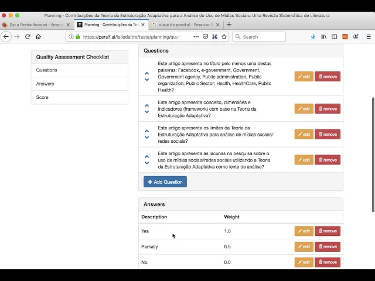The height and width of the screenshot is (281, 375).
Task: Select Score in Quality Assessment Checklist sidebar
Action: (x=42, y=97)
